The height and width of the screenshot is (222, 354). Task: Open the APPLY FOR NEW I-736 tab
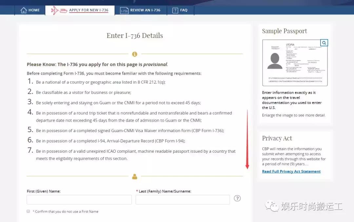point(80,10)
